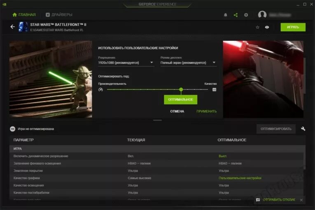Viewport: 315px width, 210px height.
Task: Select the Включить динамическое разрешение row
Action: [156, 156]
